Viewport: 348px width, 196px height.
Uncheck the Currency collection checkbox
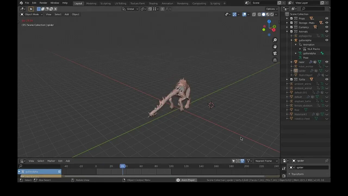291,27
